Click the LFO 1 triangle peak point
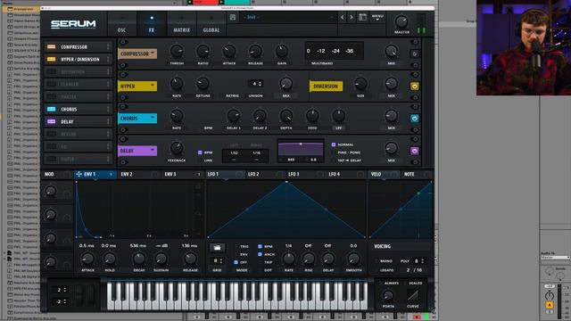Viewport: 571px width, 321px height. (286, 182)
